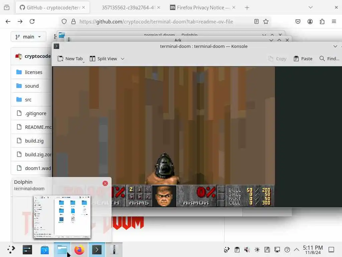Screen dimensions: 342x257
Task: Open a new Firefox tab
Action: (x=247, y=8)
